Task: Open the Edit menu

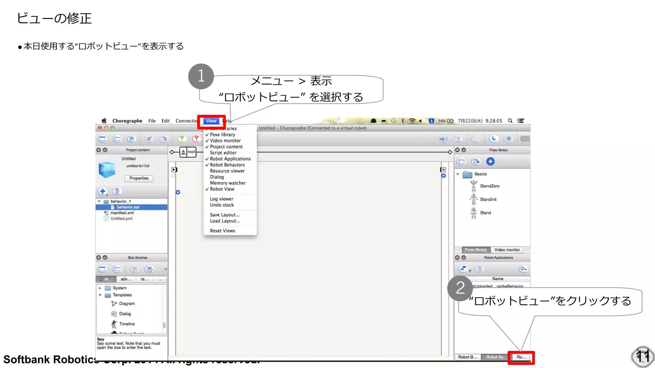Action: (165, 121)
